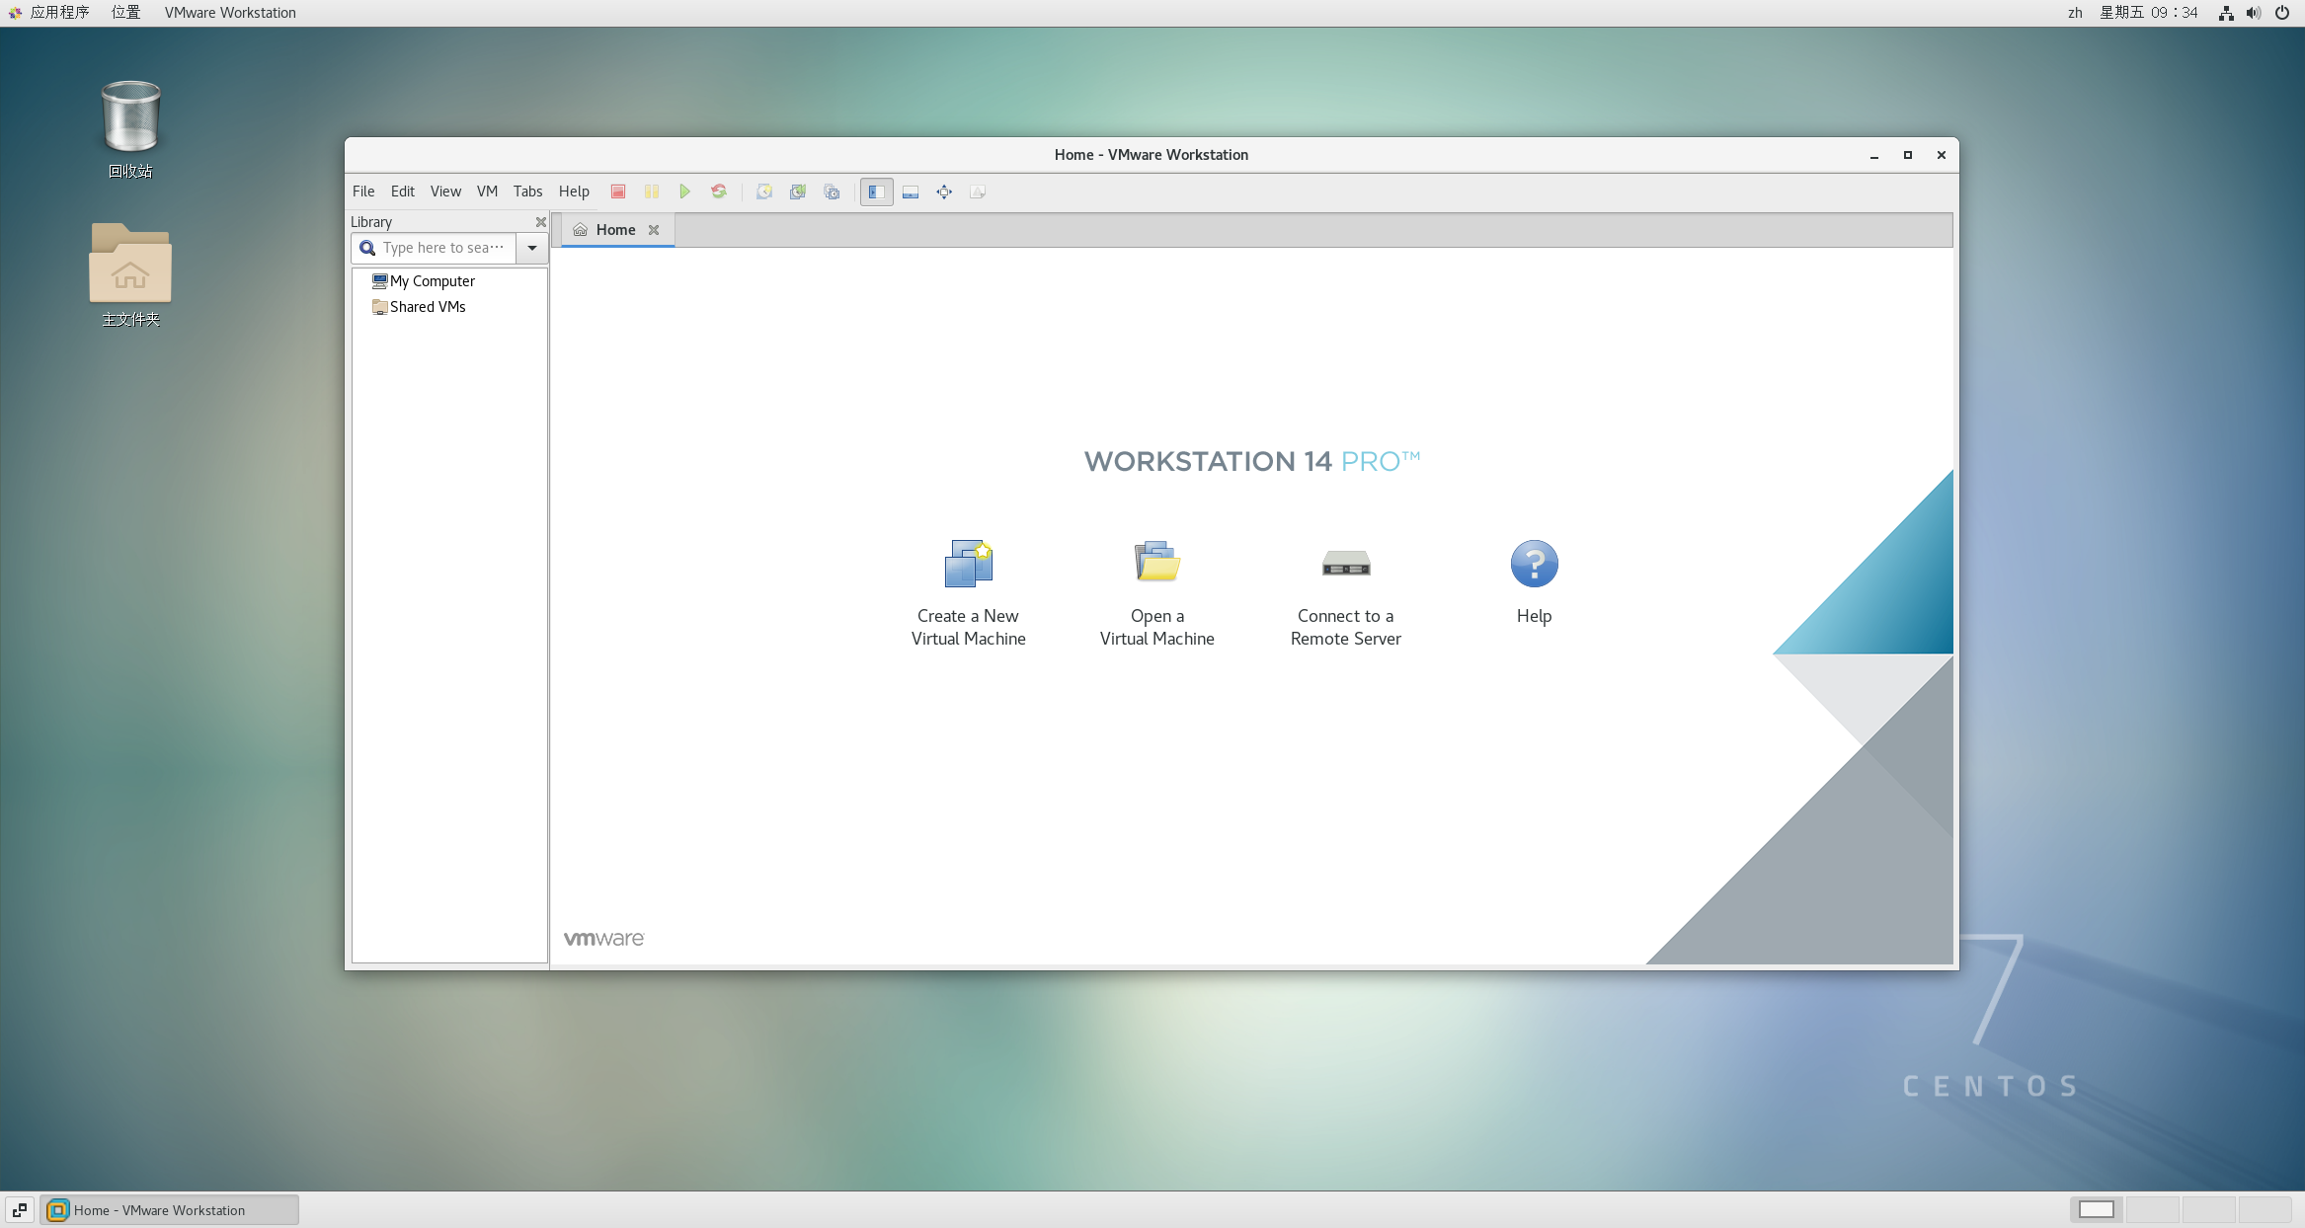The height and width of the screenshot is (1228, 2305).
Task: Click the Restart guest toolbar icon
Action: coord(719,192)
